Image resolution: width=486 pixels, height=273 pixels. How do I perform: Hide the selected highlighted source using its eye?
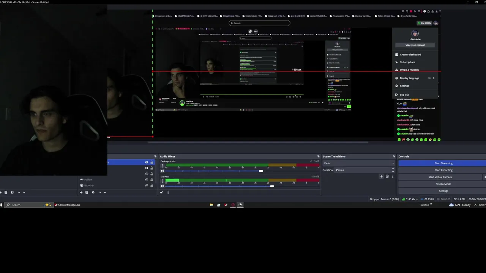(147, 162)
